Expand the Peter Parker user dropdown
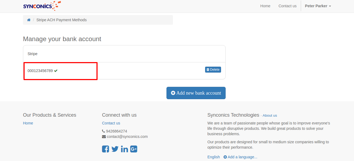The height and width of the screenshot is (161, 354). tap(318, 6)
